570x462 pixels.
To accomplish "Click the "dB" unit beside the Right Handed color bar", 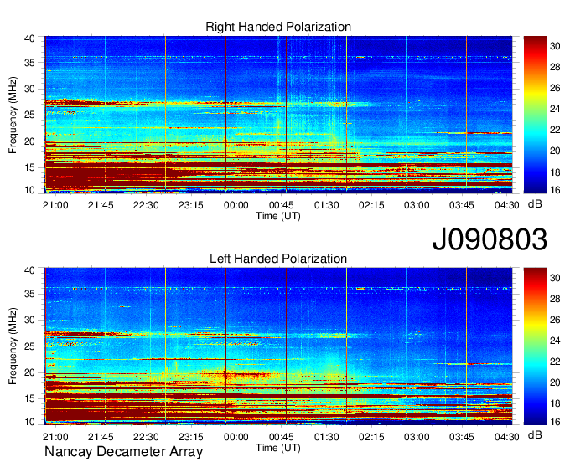I will tap(535, 204).
